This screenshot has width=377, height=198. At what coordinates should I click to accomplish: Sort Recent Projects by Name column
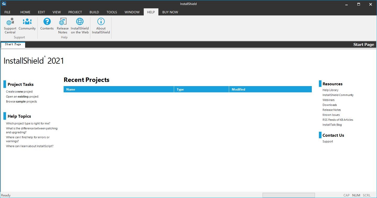point(119,89)
